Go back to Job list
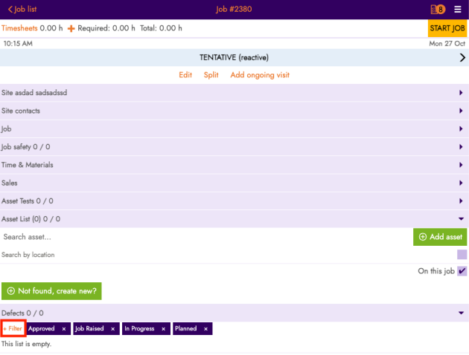 click(x=22, y=9)
